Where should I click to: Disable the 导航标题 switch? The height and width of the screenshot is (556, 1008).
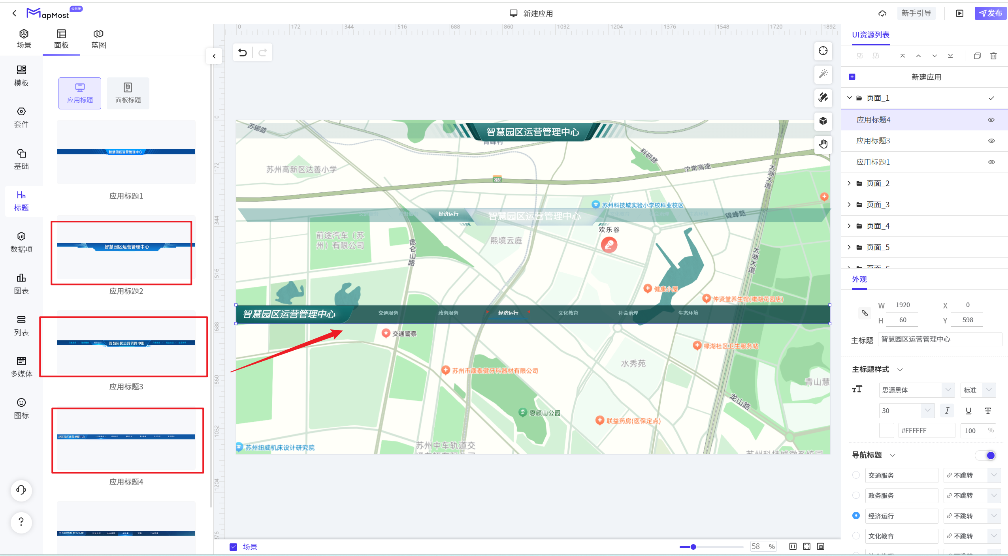[986, 455]
